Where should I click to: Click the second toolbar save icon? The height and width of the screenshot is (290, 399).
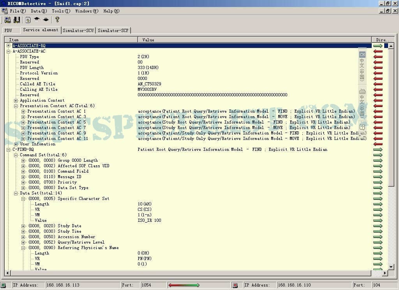[17, 19]
